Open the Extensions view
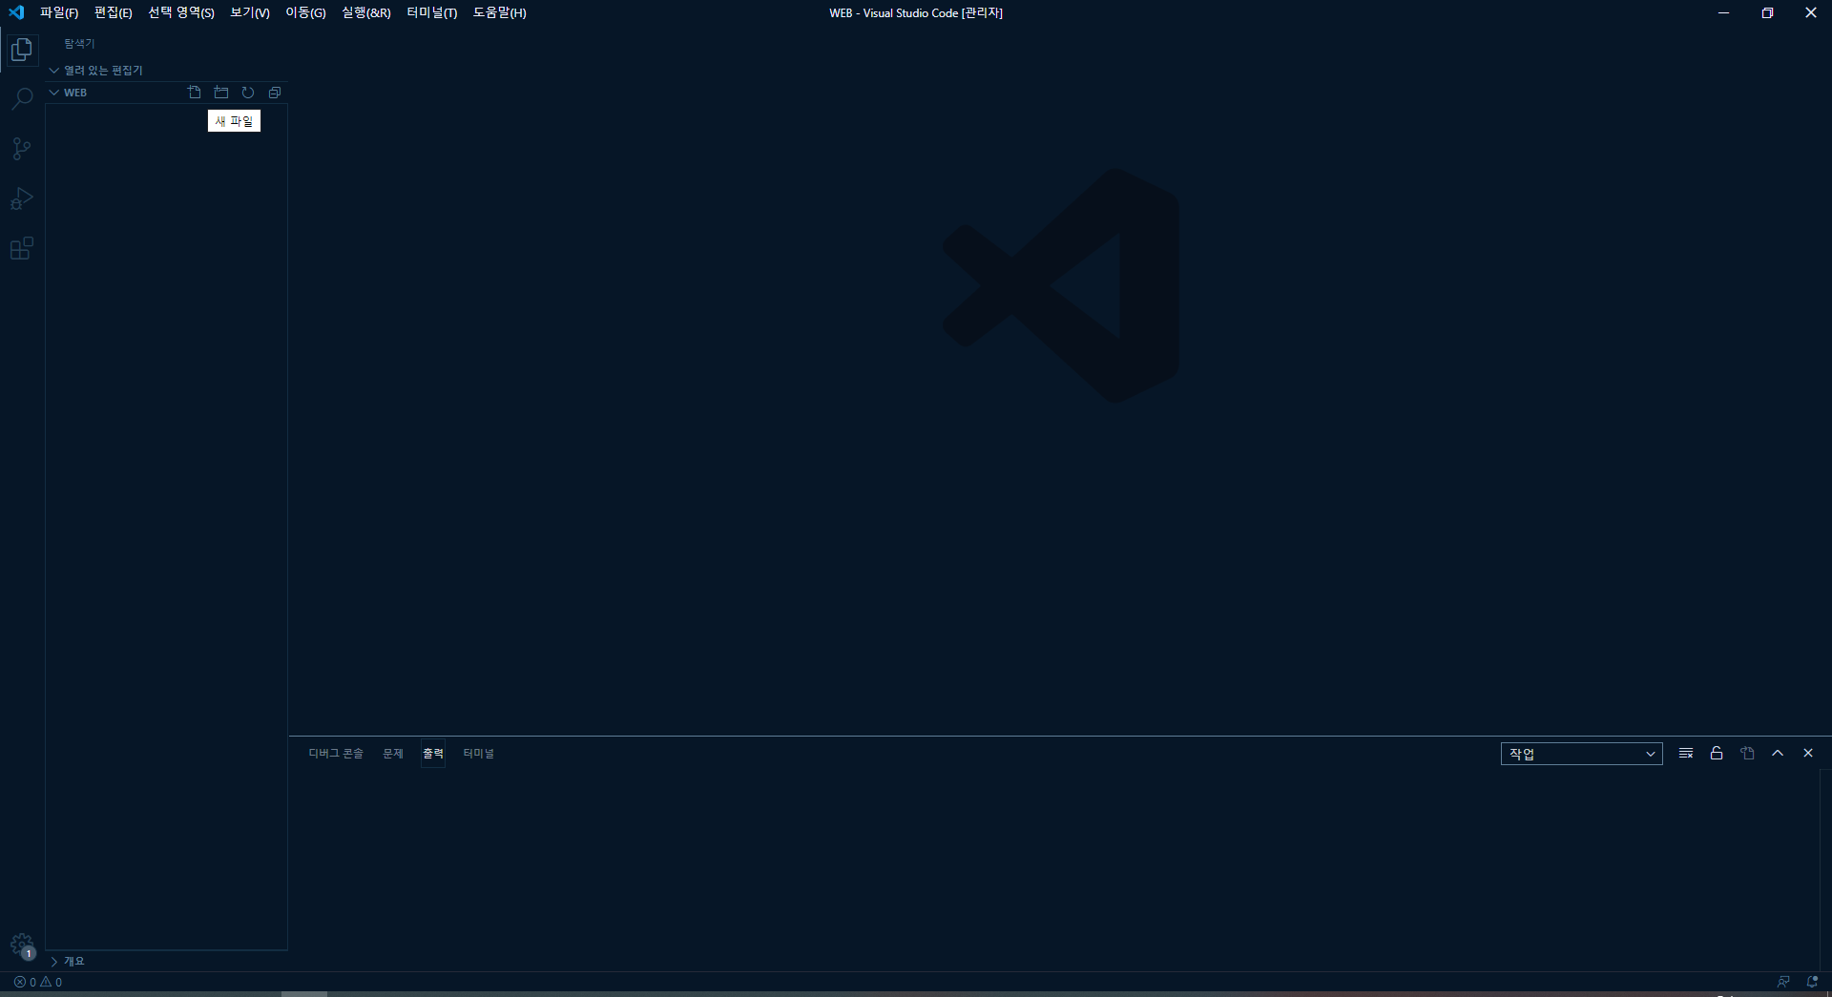1832x997 pixels. pos(22,249)
